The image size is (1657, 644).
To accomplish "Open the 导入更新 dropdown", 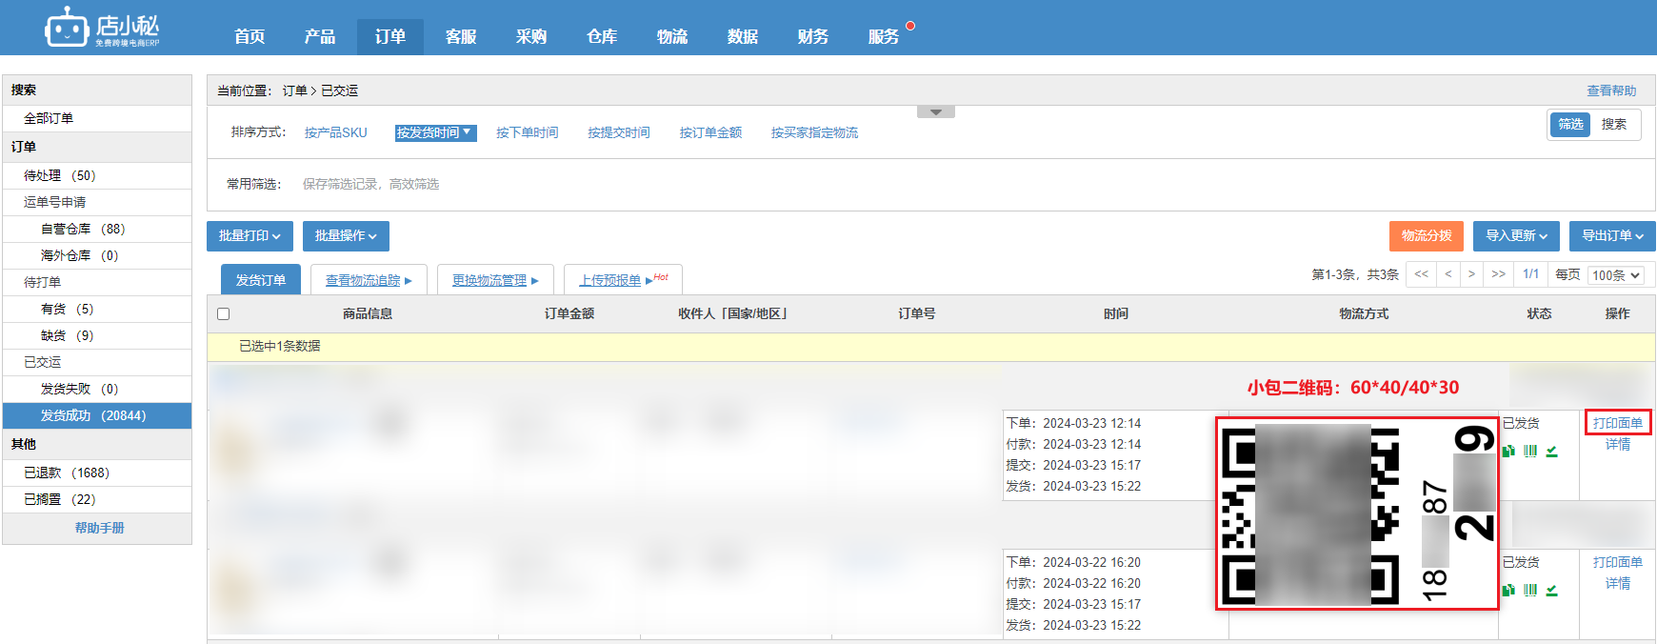I will [1516, 236].
